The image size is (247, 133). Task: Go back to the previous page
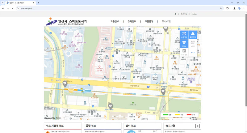[x=3, y=8]
